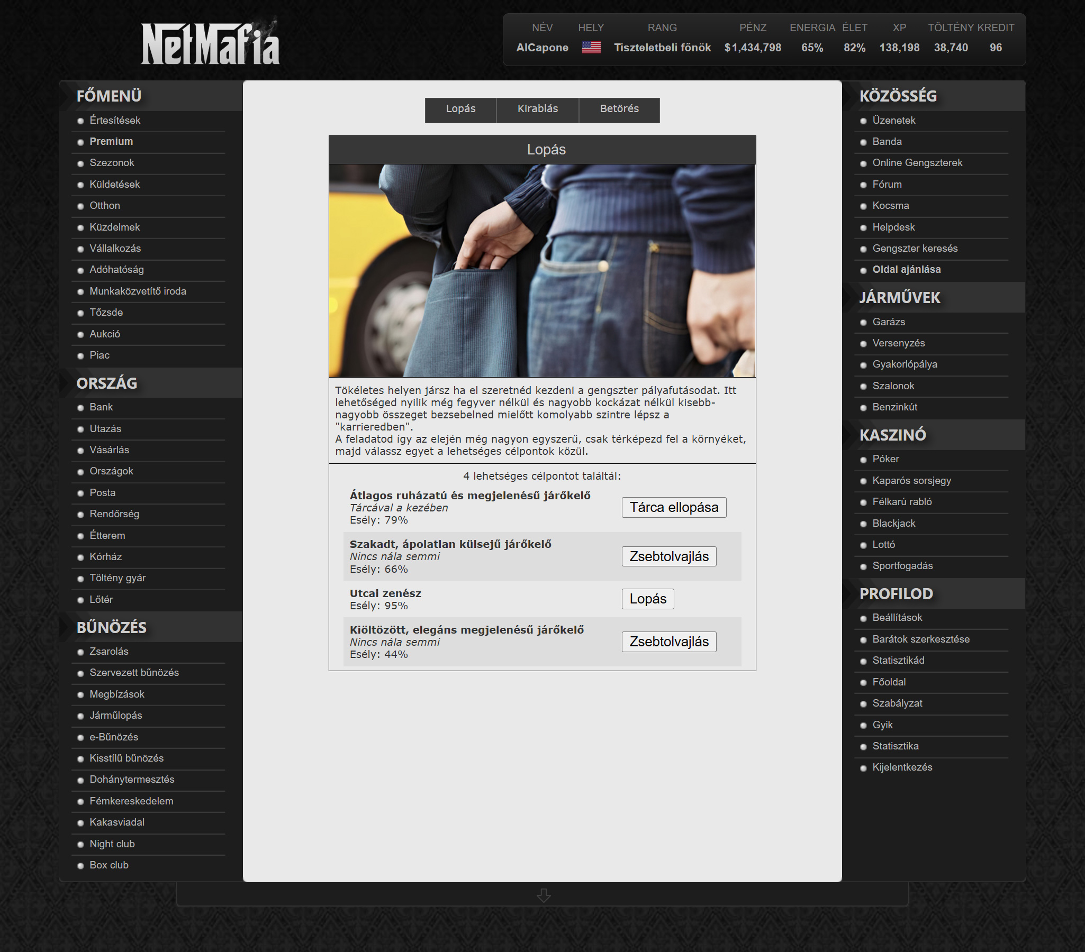1085x952 pixels.
Task: Open the Garázs vehicles page
Action: pyautogui.click(x=888, y=322)
